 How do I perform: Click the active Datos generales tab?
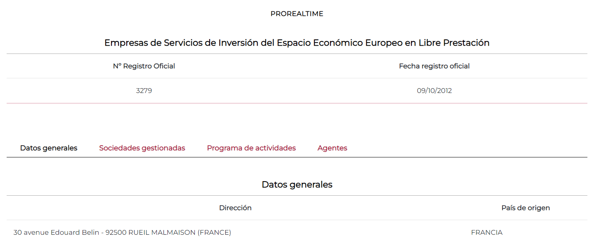[49, 148]
